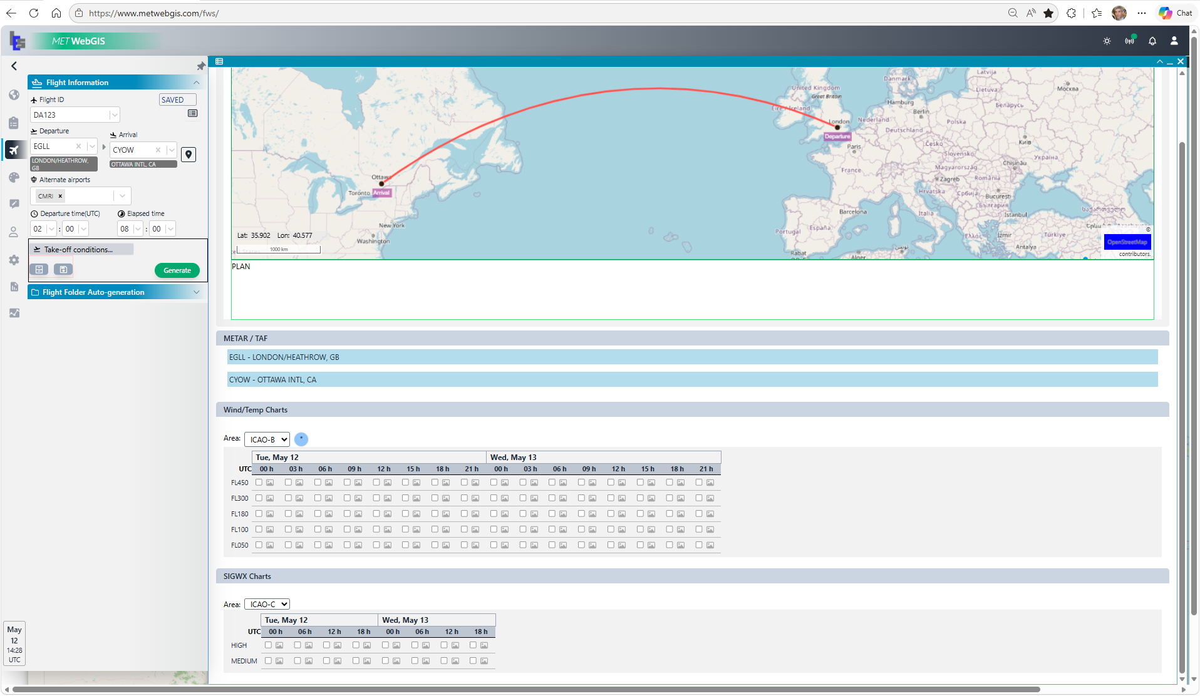1200x696 pixels.
Task: Clear the CYOW arrival airport
Action: [158, 150]
